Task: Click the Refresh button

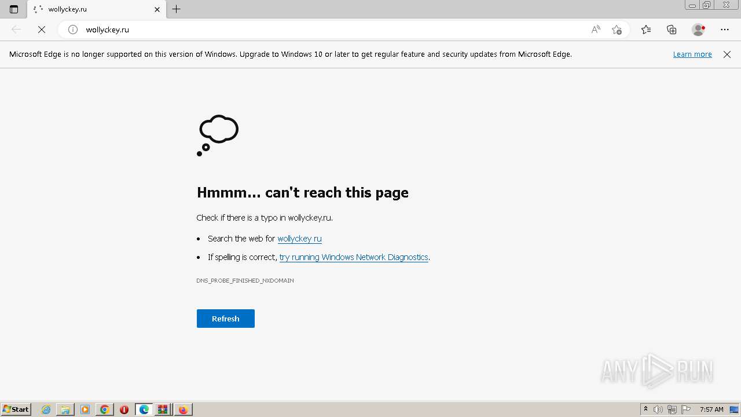Action: (x=226, y=319)
